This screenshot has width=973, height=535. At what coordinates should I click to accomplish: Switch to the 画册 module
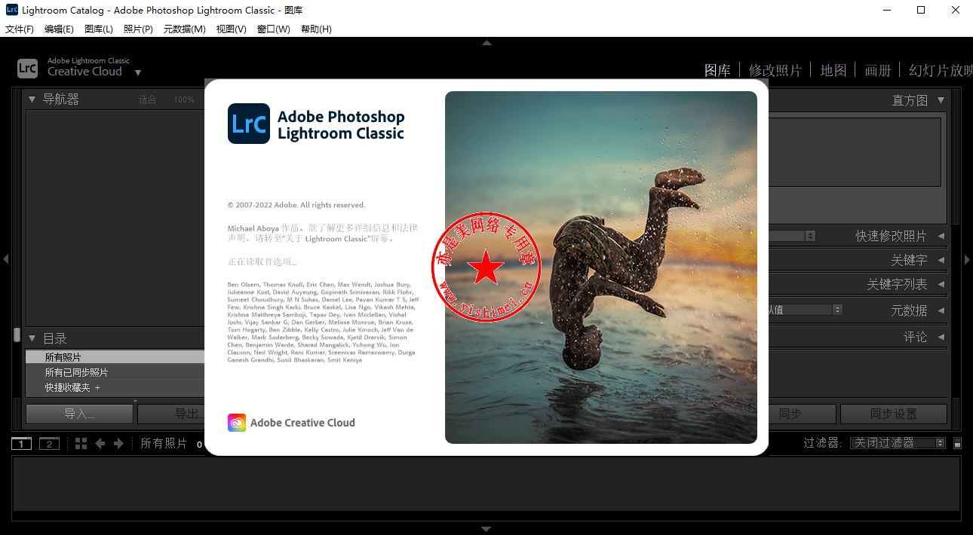(878, 70)
